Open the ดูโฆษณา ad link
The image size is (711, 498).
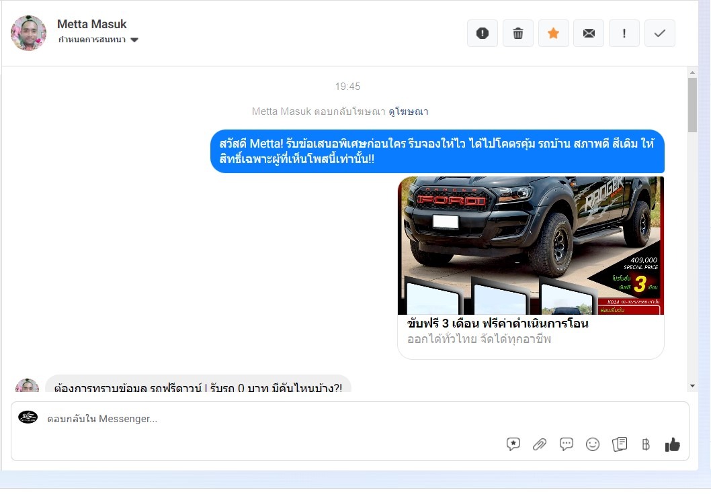pos(408,111)
